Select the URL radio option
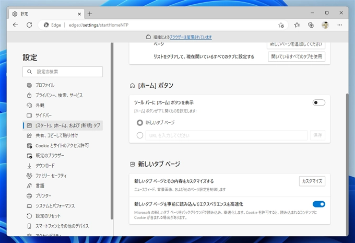 tap(140, 135)
